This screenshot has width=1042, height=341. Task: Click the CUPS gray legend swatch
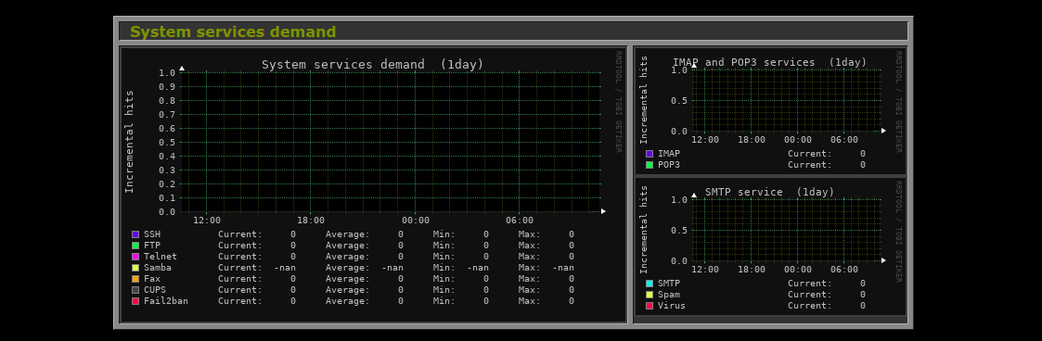(x=135, y=290)
